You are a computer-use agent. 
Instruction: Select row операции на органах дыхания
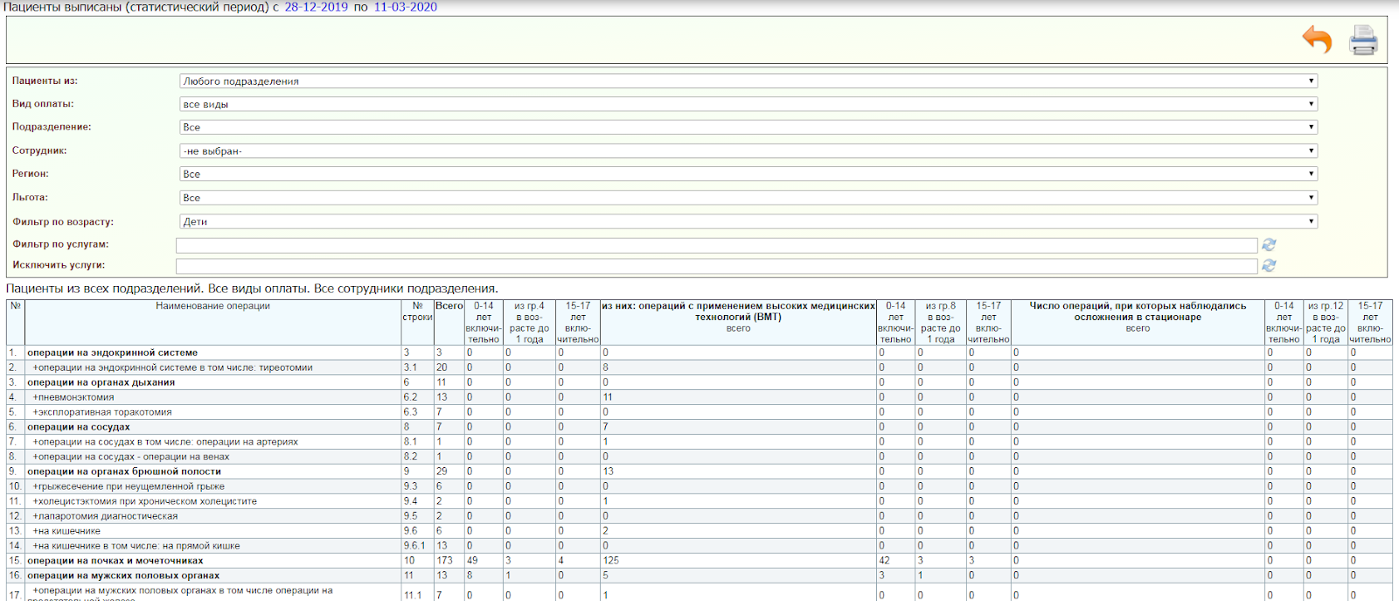[101, 382]
